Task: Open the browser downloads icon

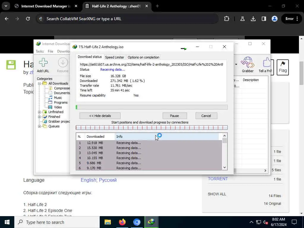Action: 253,19
